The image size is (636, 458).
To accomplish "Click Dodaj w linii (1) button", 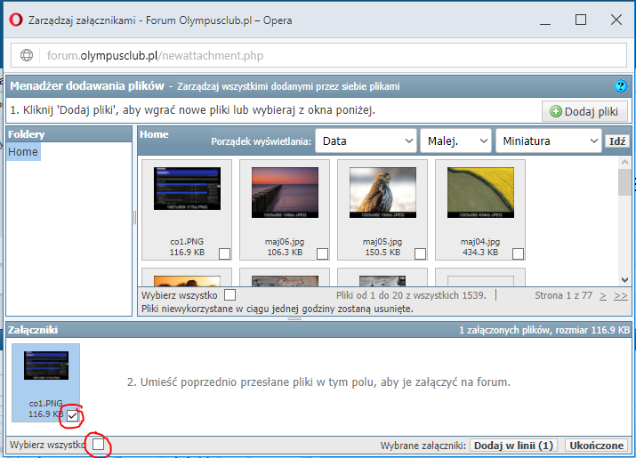I will [512, 445].
